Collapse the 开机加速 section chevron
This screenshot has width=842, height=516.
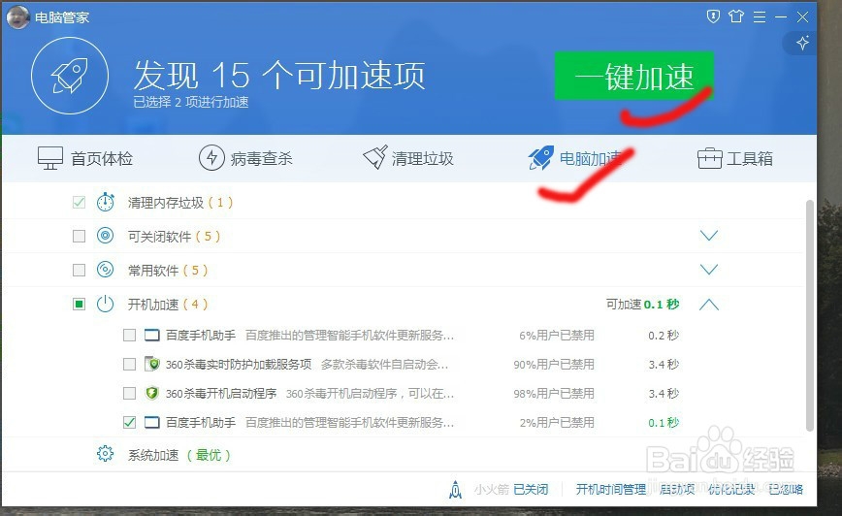coord(709,305)
